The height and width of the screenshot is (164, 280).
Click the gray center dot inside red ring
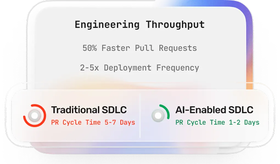(x=35, y=116)
